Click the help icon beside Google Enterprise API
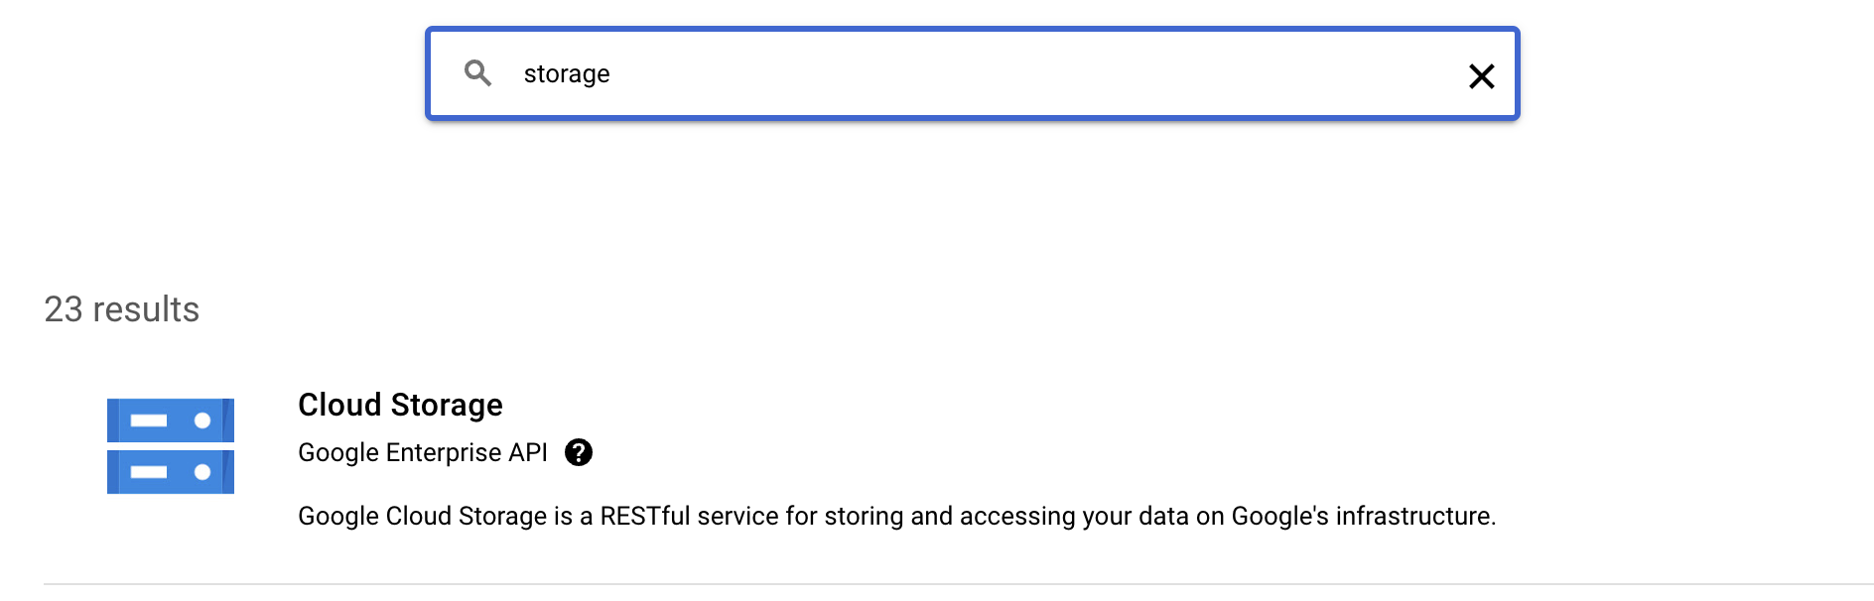 click(x=579, y=452)
